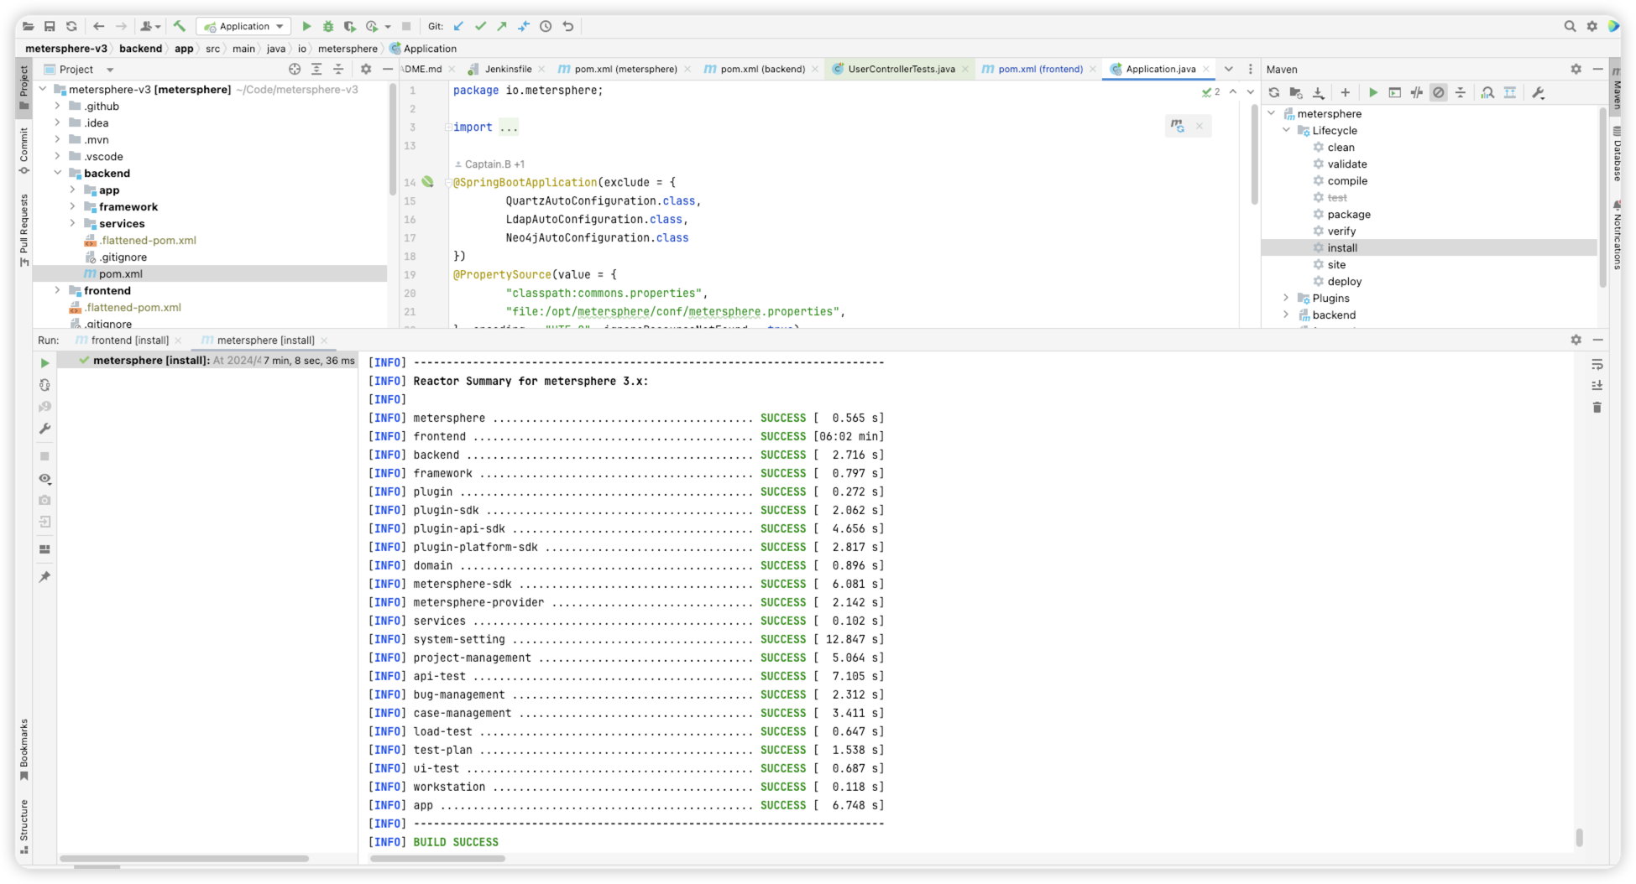This screenshot has height=884, width=1636.
Task: Pin the Run tab
Action: tap(44, 577)
